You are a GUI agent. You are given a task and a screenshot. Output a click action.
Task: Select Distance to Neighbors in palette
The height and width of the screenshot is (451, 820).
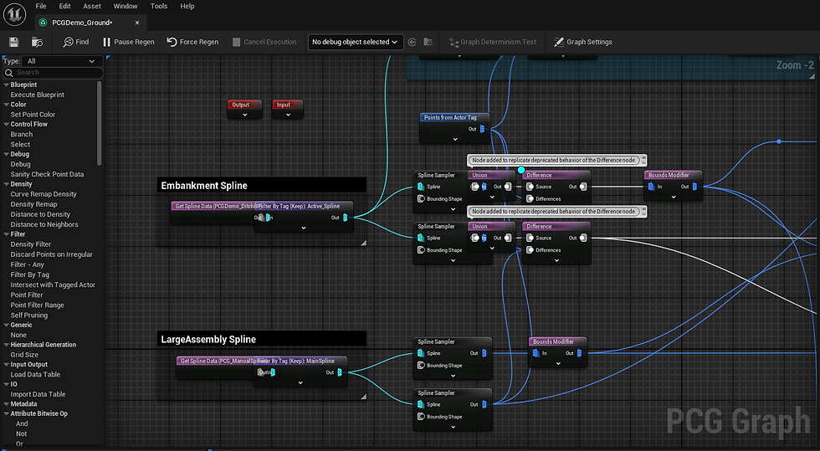(44, 224)
